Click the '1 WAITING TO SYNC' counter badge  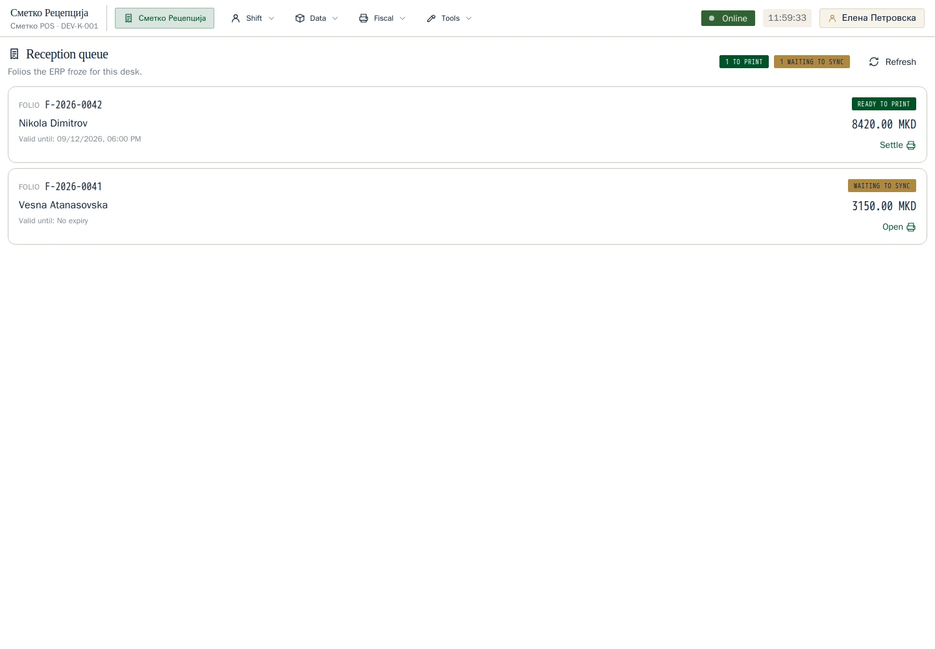[x=812, y=62]
